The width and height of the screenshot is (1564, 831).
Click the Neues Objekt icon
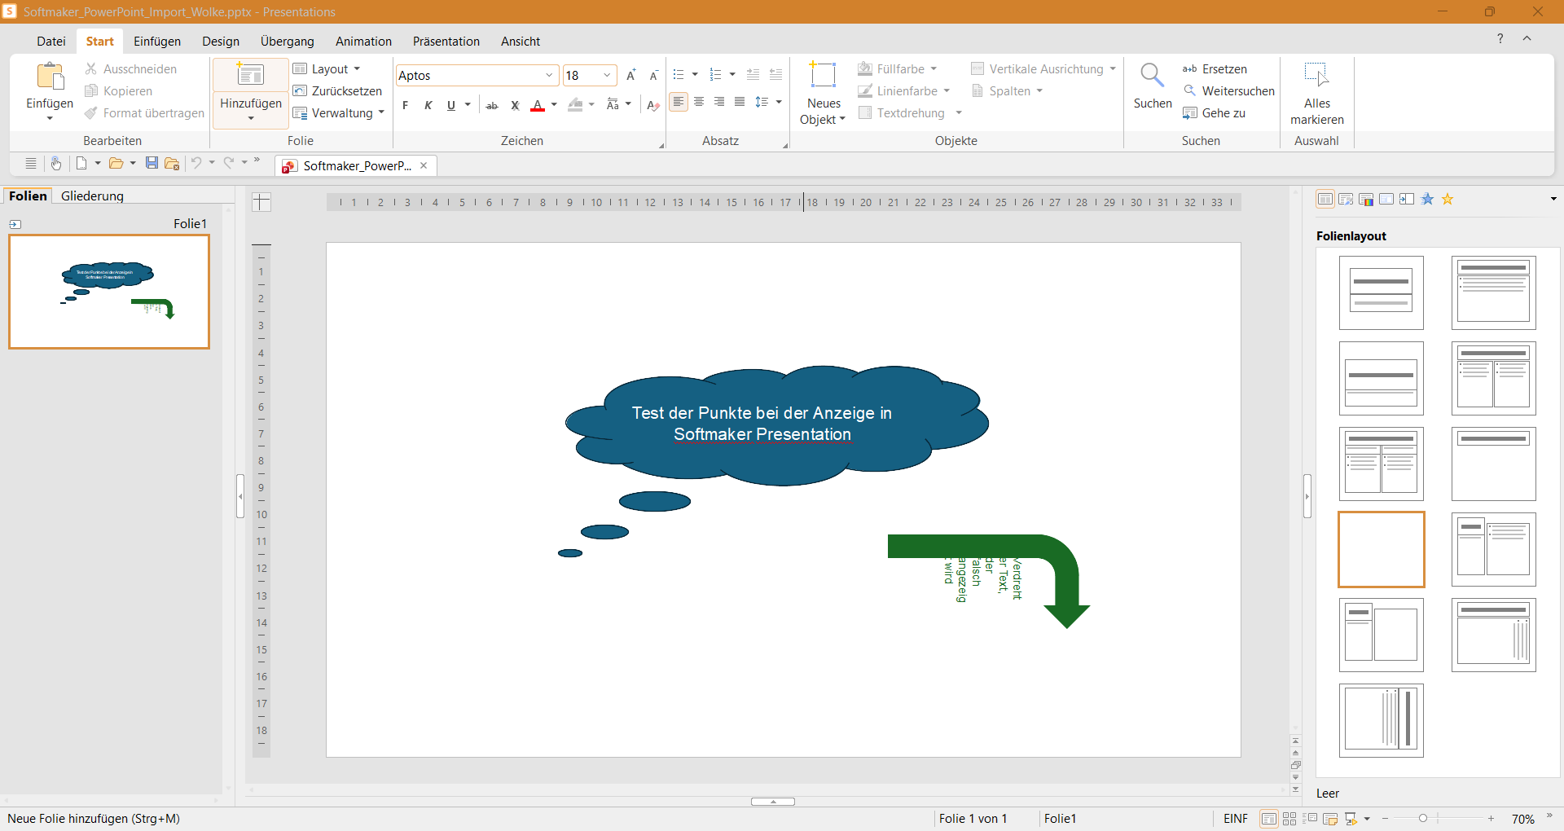pyautogui.click(x=823, y=75)
